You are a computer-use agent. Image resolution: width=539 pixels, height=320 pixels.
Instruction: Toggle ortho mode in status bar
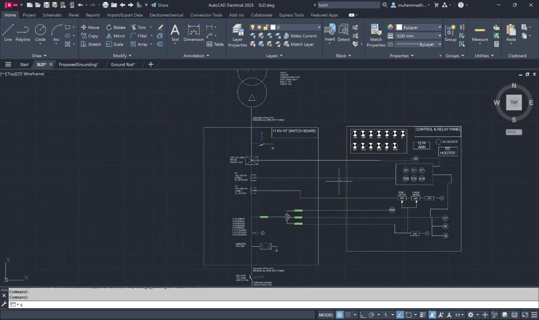click(x=363, y=315)
